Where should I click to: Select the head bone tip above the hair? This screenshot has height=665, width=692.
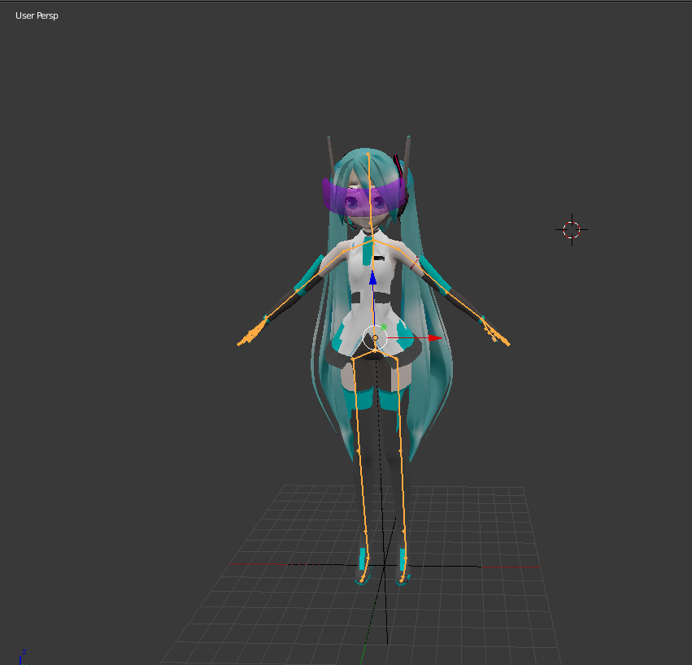point(368,154)
